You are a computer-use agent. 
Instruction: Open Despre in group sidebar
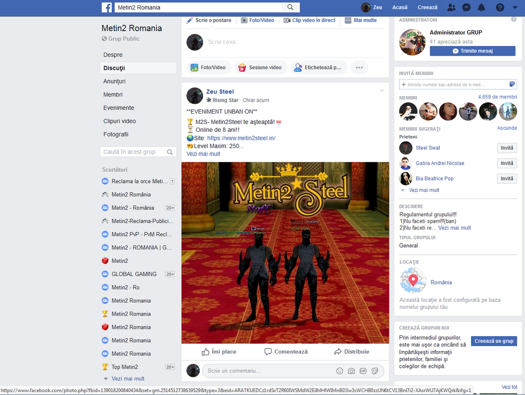(113, 55)
